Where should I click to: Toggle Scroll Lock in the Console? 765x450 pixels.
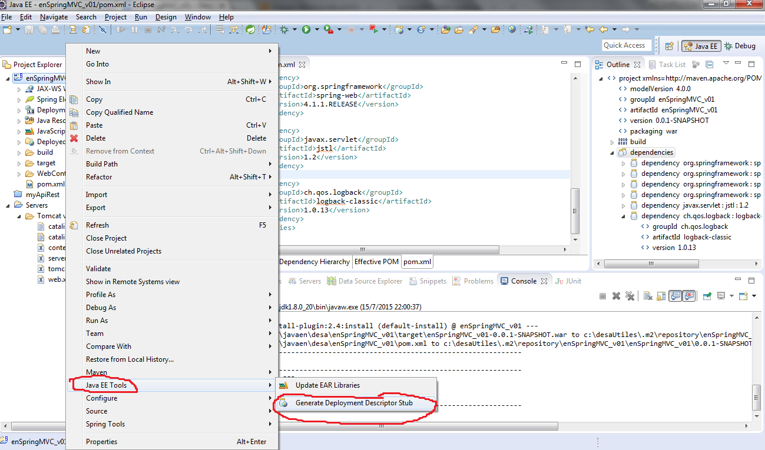pyautogui.click(x=660, y=296)
